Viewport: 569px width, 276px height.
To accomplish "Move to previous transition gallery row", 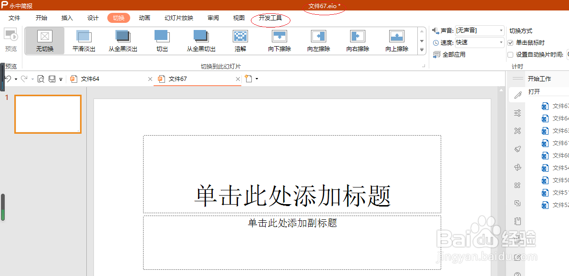I will [422, 32].
